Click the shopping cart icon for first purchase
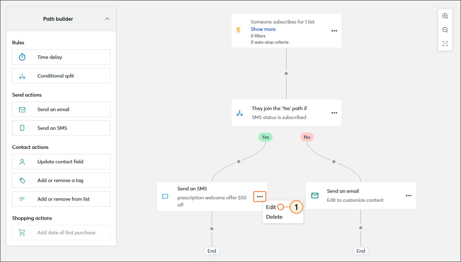Screen dimensions: 461x262 22,233
